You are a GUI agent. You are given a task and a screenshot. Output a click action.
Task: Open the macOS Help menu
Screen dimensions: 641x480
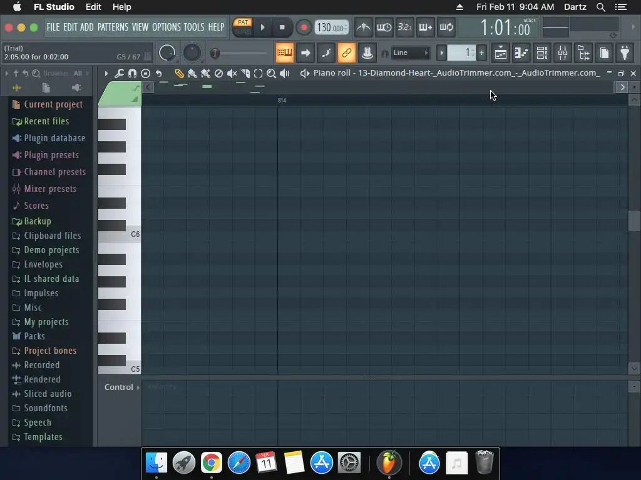click(122, 7)
